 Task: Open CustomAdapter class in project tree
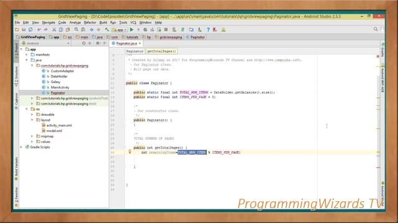(x=62, y=71)
